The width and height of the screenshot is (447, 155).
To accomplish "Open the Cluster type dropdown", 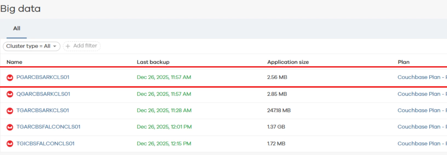I will click(31, 46).
